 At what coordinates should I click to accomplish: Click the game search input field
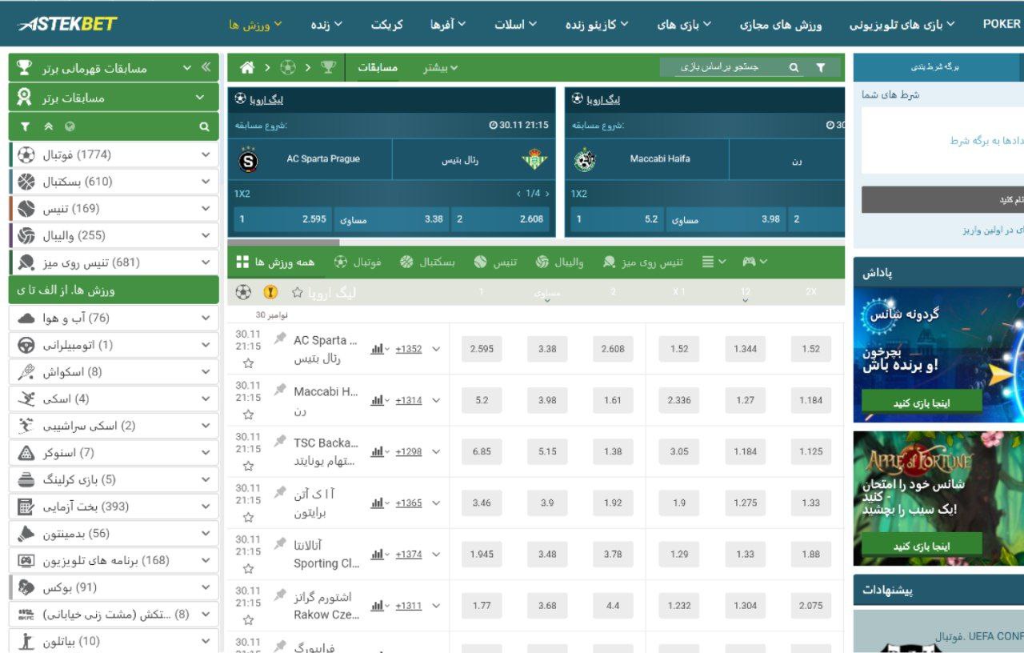720,68
